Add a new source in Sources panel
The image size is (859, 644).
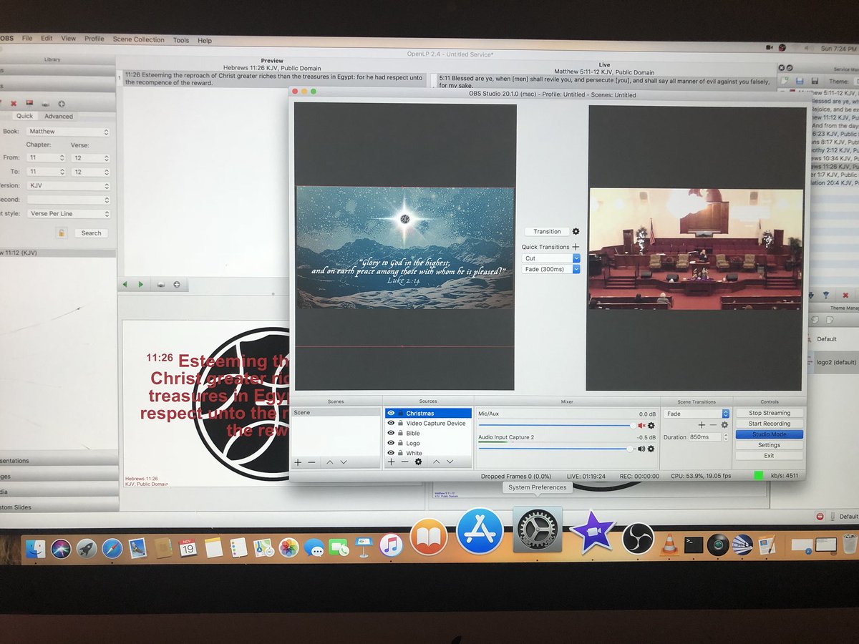pyautogui.click(x=391, y=462)
